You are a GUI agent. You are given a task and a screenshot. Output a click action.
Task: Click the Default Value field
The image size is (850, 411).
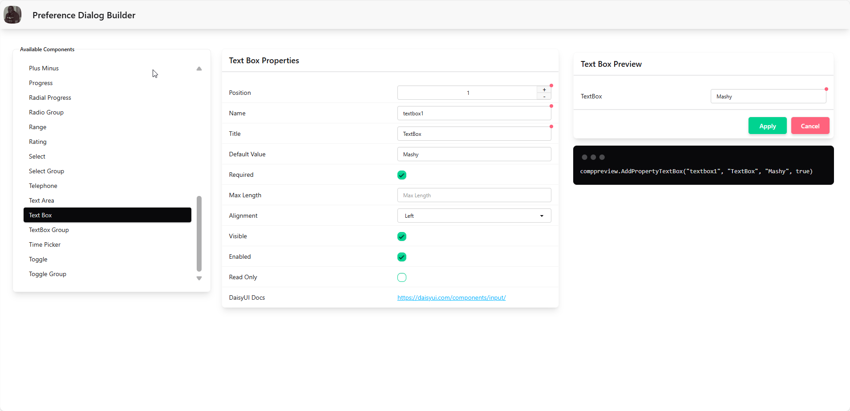point(474,155)
